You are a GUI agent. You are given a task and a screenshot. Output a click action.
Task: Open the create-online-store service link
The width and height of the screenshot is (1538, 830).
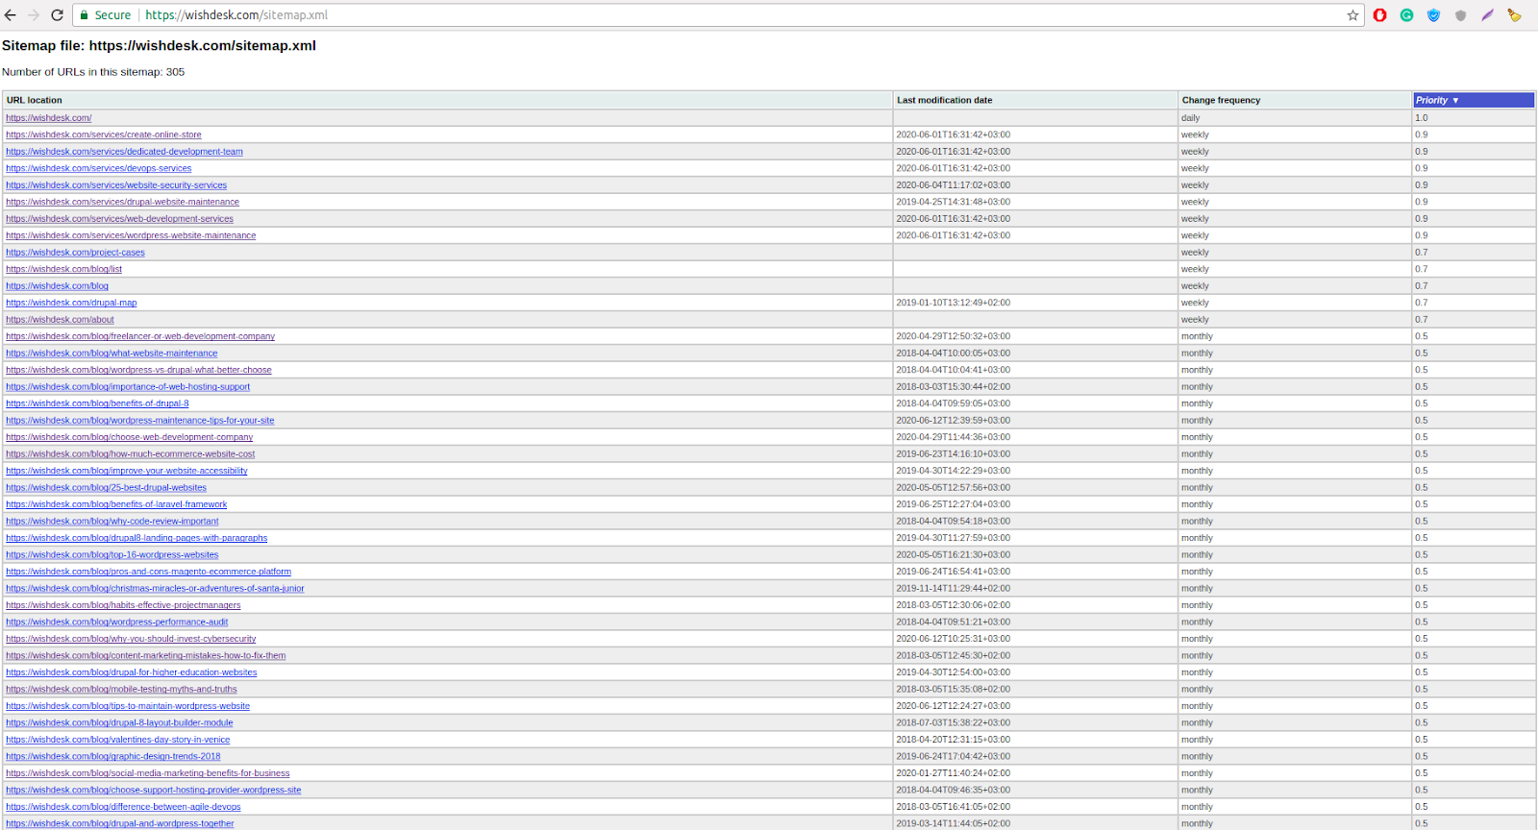pyautogui.click(x=104, y=134)
